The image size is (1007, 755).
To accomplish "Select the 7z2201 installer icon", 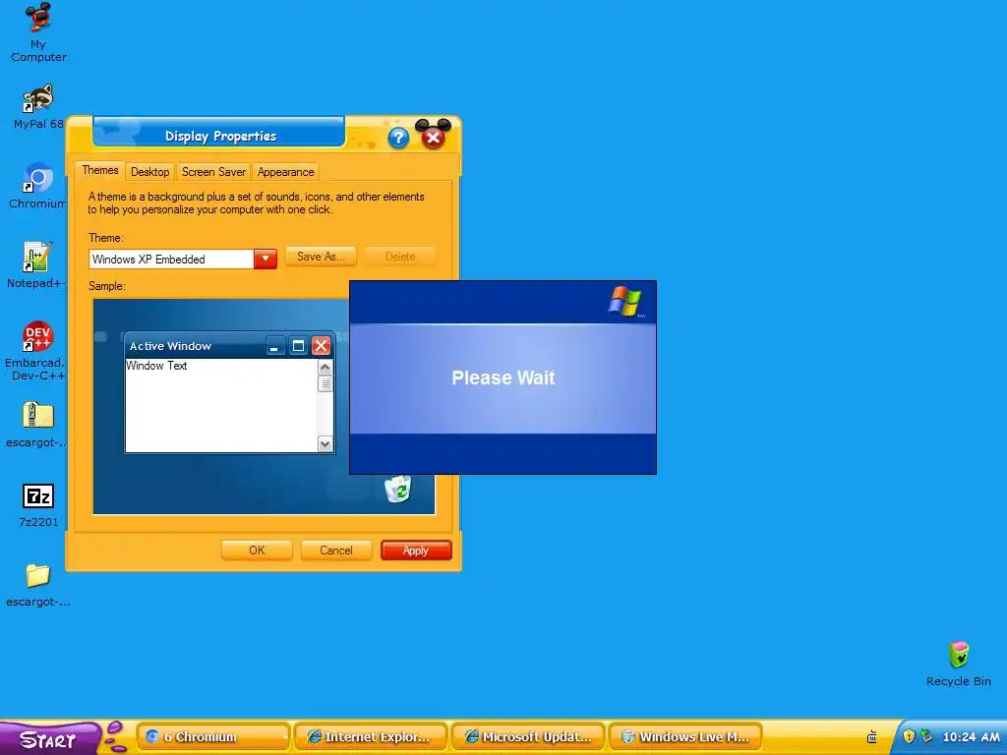I will [x=38, y=505].
